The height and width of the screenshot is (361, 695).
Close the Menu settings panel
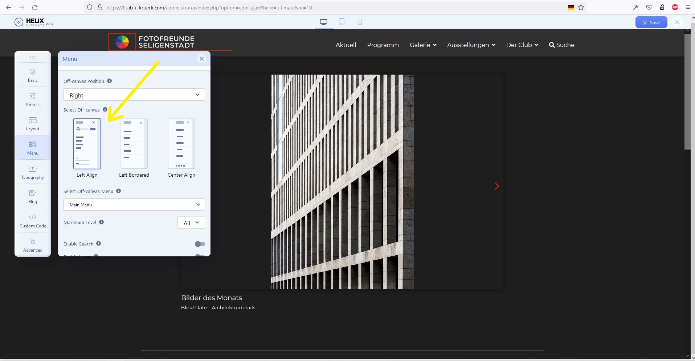pos(202,59)
